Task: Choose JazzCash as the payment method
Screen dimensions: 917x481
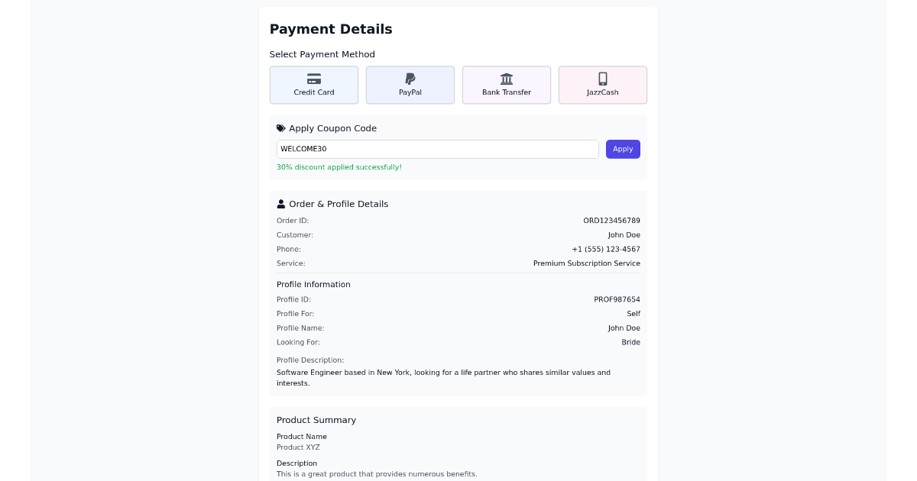Action: [x=603, y=85]
